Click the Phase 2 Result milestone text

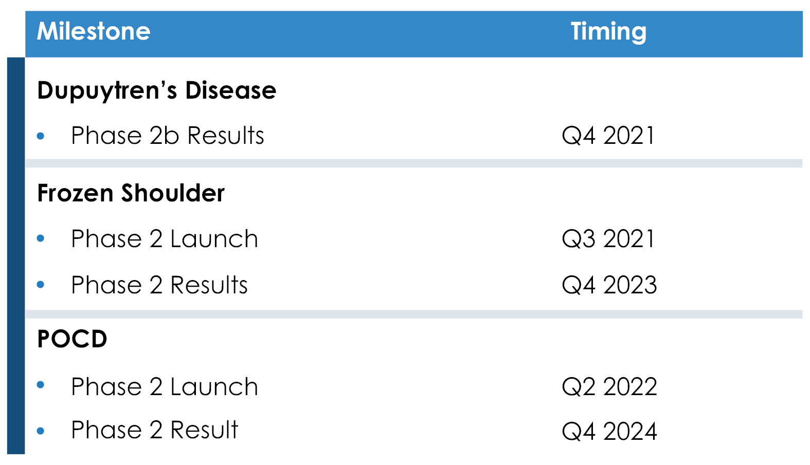(x=154, y=430)
